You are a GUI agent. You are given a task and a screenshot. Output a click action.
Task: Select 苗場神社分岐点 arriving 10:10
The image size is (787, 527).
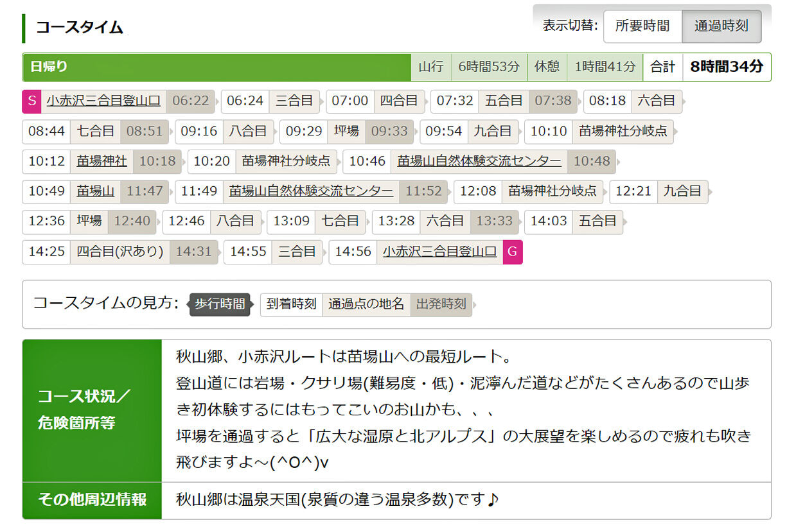click(623, 131)
